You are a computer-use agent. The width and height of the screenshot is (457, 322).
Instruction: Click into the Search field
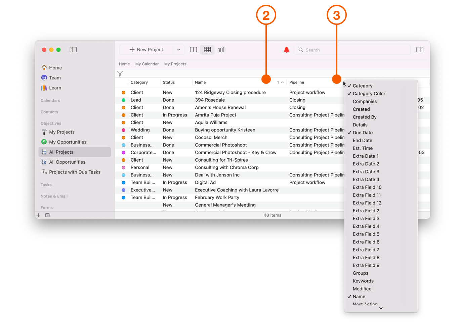[352, 50]
